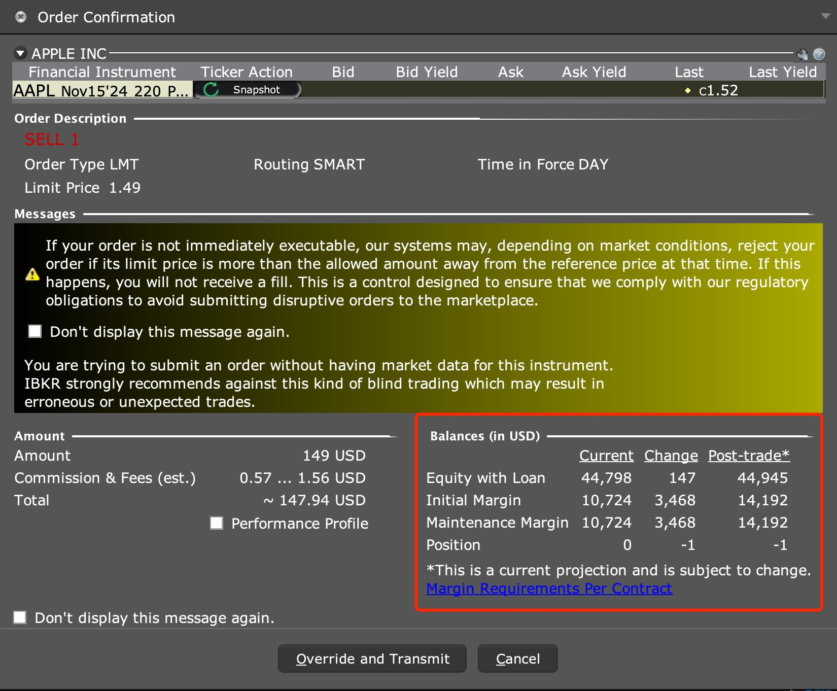Image resolution: width=837 pixels, height=691 pixels.
Task: Check bottom 'Don't display this message again' box
Action: click(x=20, y=617)
